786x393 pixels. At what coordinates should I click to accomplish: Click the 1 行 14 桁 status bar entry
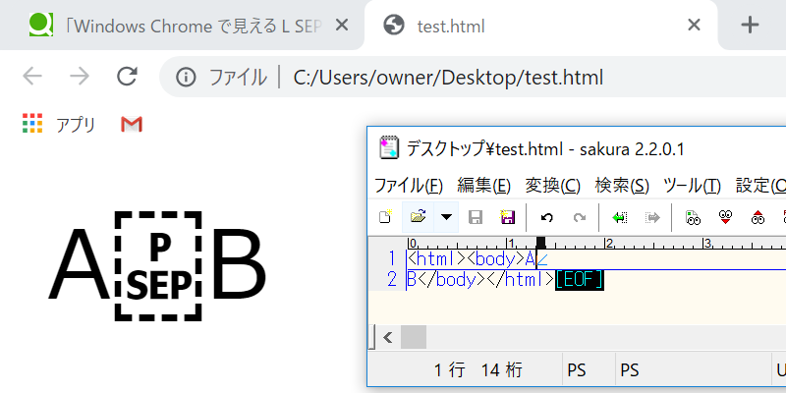[x=477, y=371]
